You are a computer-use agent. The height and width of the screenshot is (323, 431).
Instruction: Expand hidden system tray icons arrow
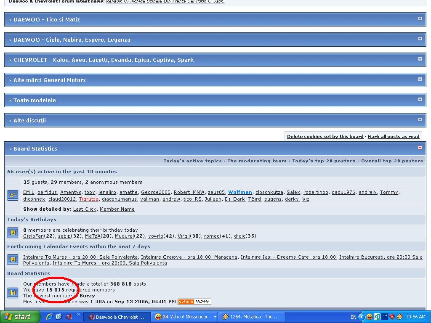coord(362,317)
